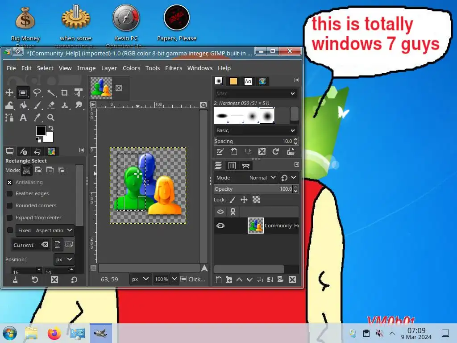
Task: Select the Warp Transform tool
Action: [9, 105]
